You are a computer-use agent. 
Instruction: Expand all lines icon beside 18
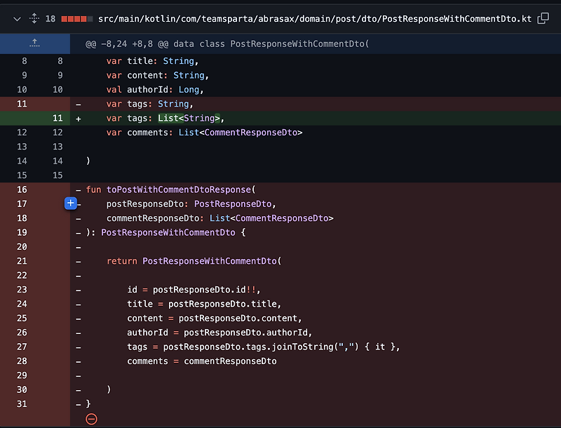pos(34,18)
